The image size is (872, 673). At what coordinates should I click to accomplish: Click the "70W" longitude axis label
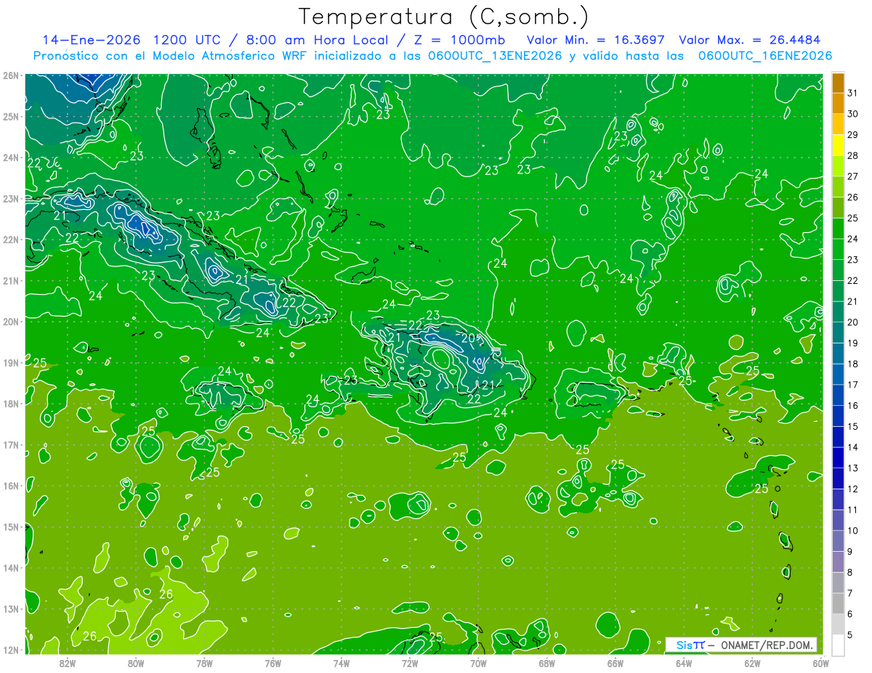pyautogui.click(x=478, y=662)
